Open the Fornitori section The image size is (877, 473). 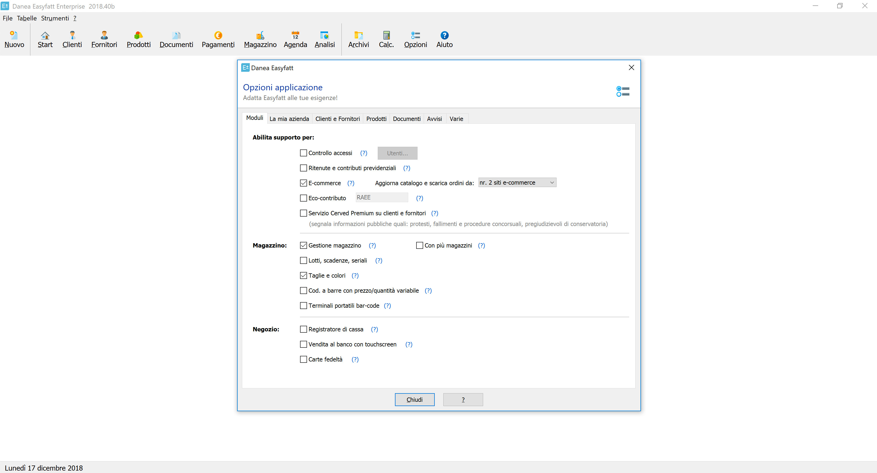(x=104, y=39)
